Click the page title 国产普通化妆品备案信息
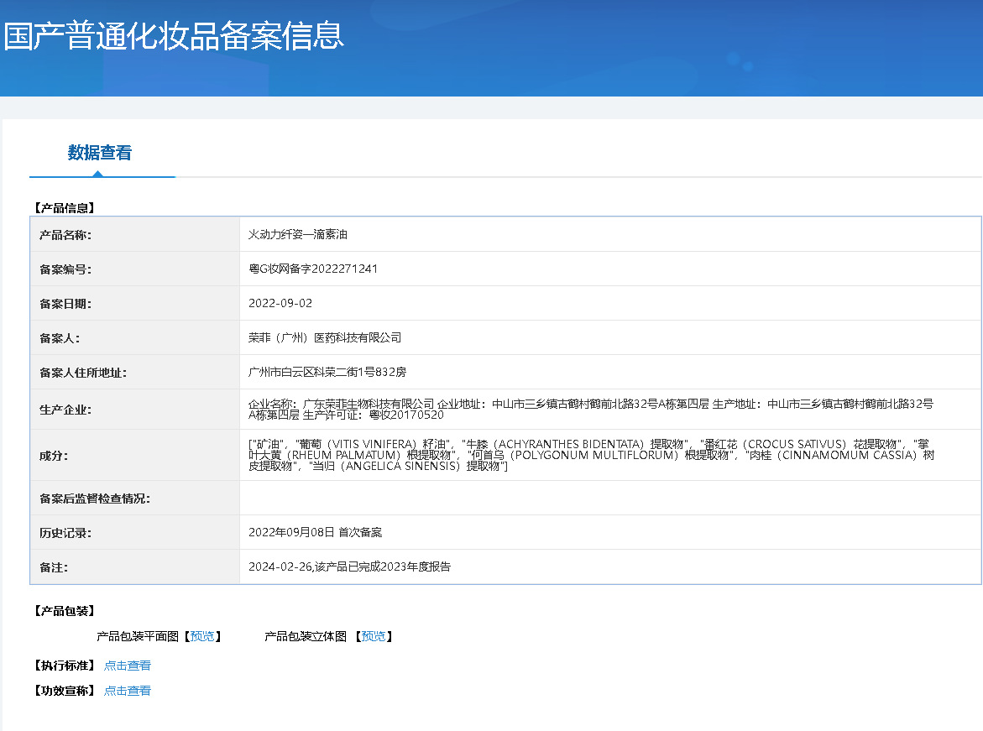Viewport: 983px width, 731px height. click(x=174, y=36)
